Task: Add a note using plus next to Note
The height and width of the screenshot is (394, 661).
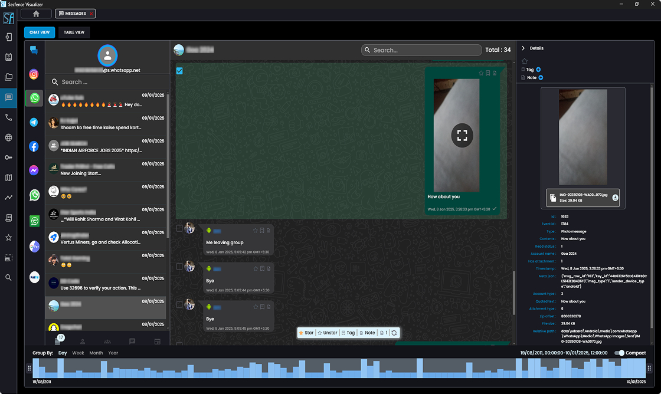Action: click(x=541, y=77)
